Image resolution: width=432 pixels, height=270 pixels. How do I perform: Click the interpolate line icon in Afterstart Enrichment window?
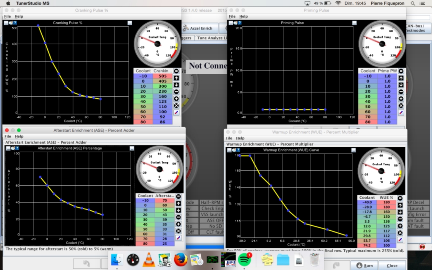[x=178, y=238]
